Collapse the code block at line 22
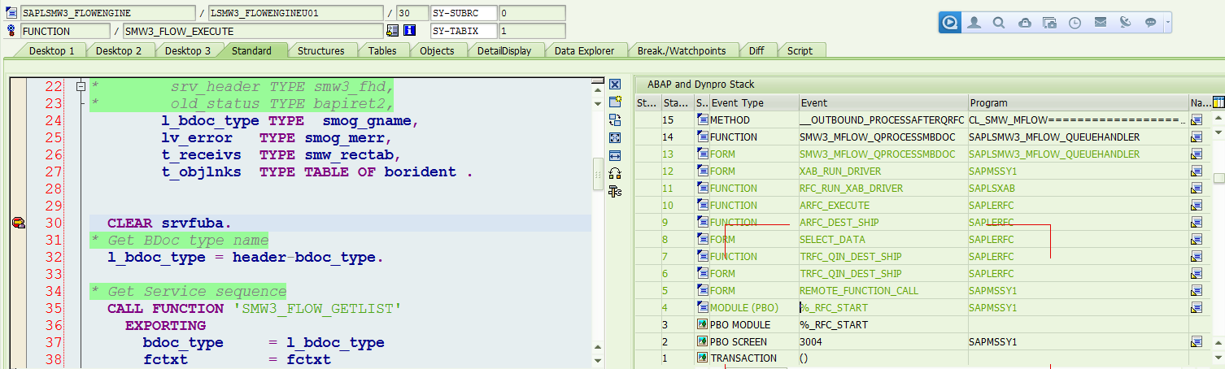Screen dimensions: 1225x369 coord(80,86)
